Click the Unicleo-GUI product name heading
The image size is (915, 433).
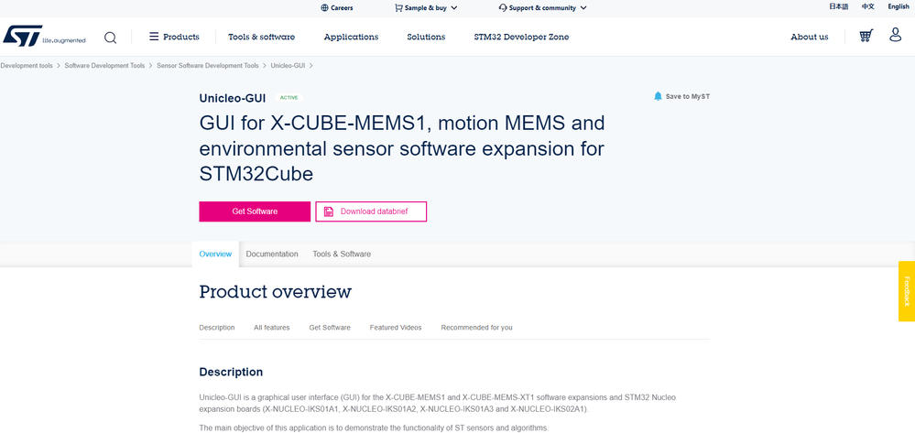(x=233, y=99)
